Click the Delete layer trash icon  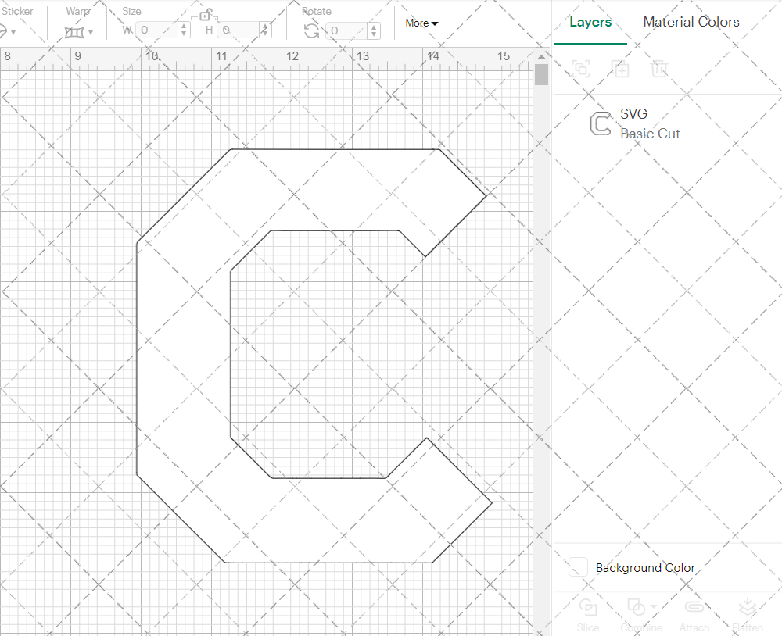point(658,68)
